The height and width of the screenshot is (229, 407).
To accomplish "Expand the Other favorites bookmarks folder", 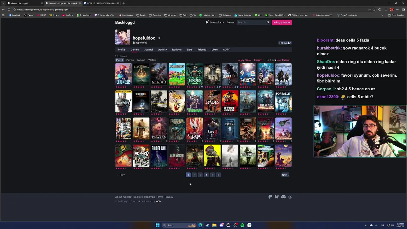I will [x=396, y=15].
